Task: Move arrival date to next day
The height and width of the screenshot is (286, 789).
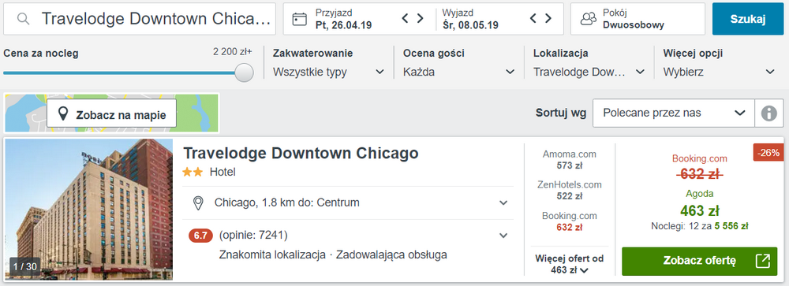Action: click(421, 19)
